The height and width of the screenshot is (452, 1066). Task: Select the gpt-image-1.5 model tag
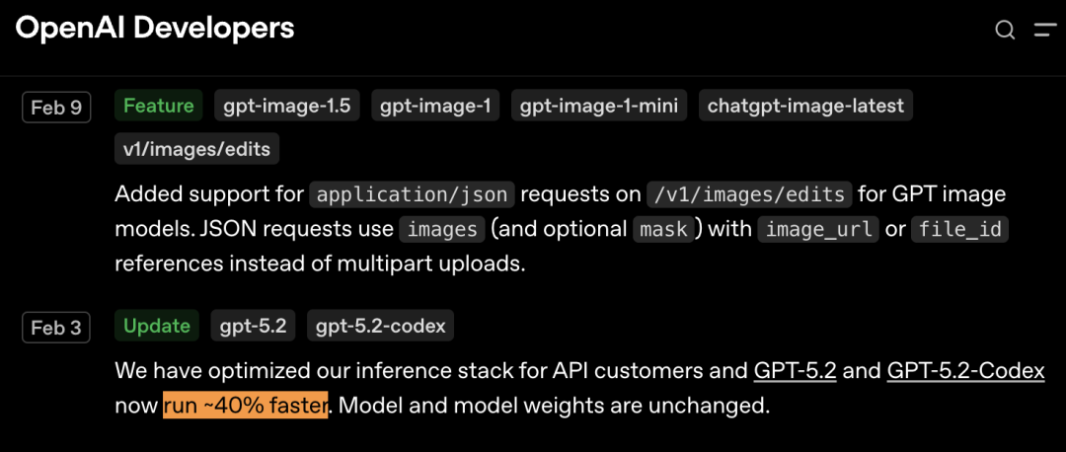click(287, 106)
